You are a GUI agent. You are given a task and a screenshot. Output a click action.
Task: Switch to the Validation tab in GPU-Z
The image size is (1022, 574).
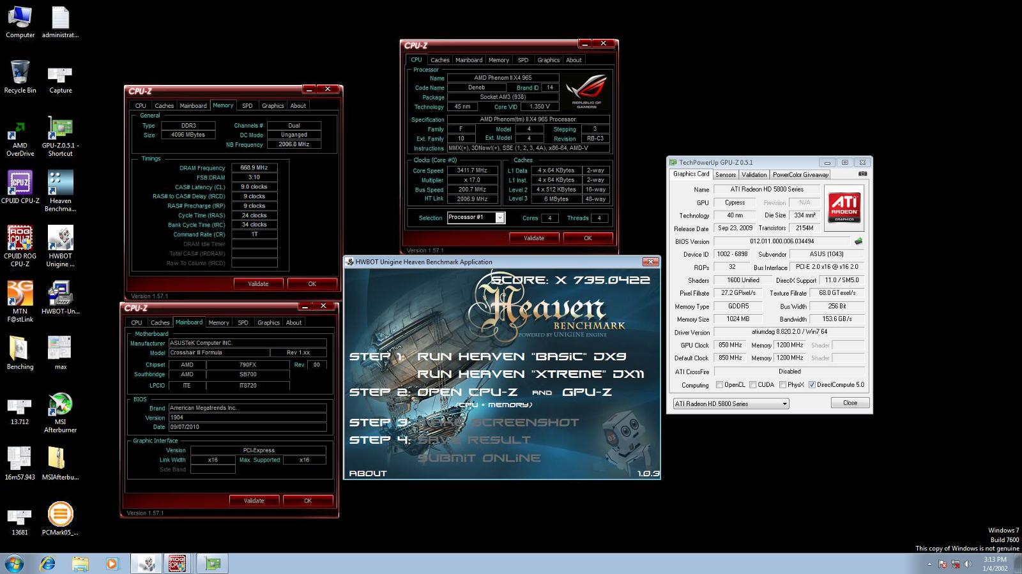pos(754,174)
